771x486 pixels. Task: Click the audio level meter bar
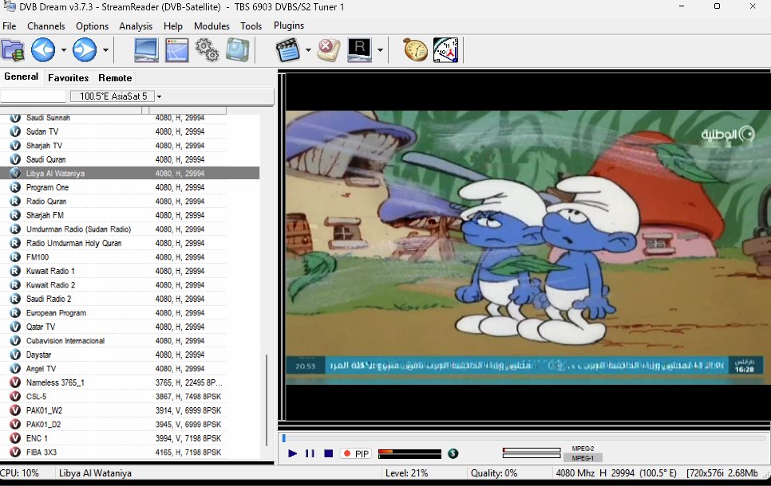pyautogui.click(x=409, y=453)
